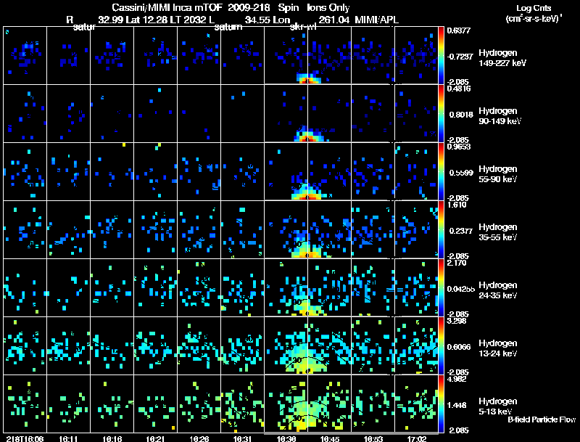Click the Hydrogen 13-24 keV row label
Image resolution: width=580 pixels, height=442 pixels.
[498, 348]
